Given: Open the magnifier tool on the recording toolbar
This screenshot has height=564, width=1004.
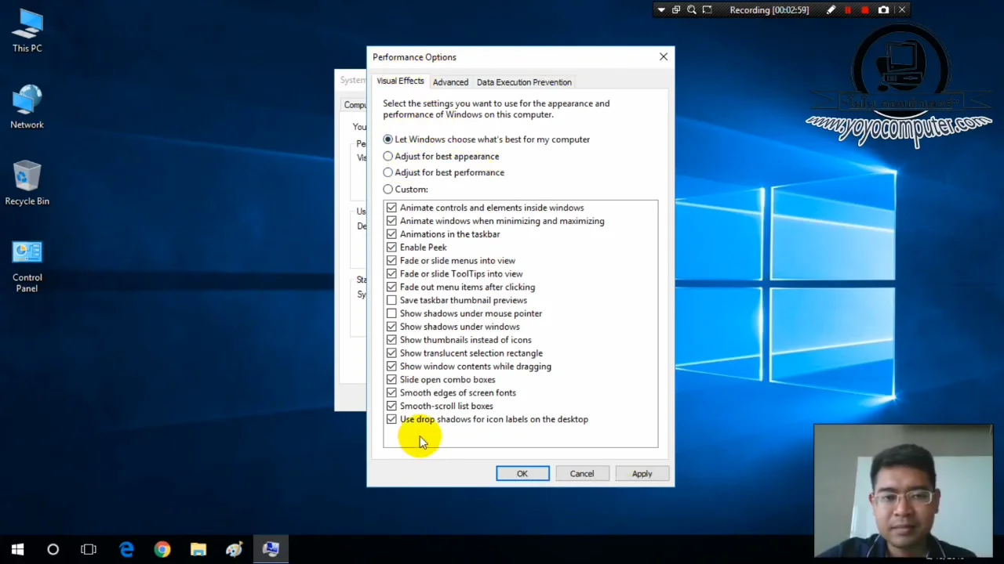Looking at the screenshot, I should (691, 9).
